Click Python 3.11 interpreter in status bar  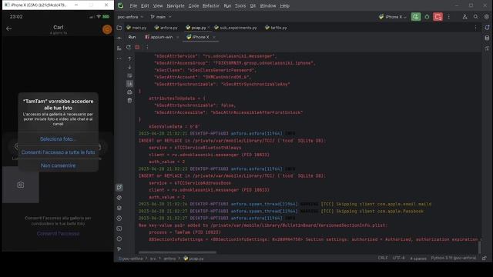454,259
